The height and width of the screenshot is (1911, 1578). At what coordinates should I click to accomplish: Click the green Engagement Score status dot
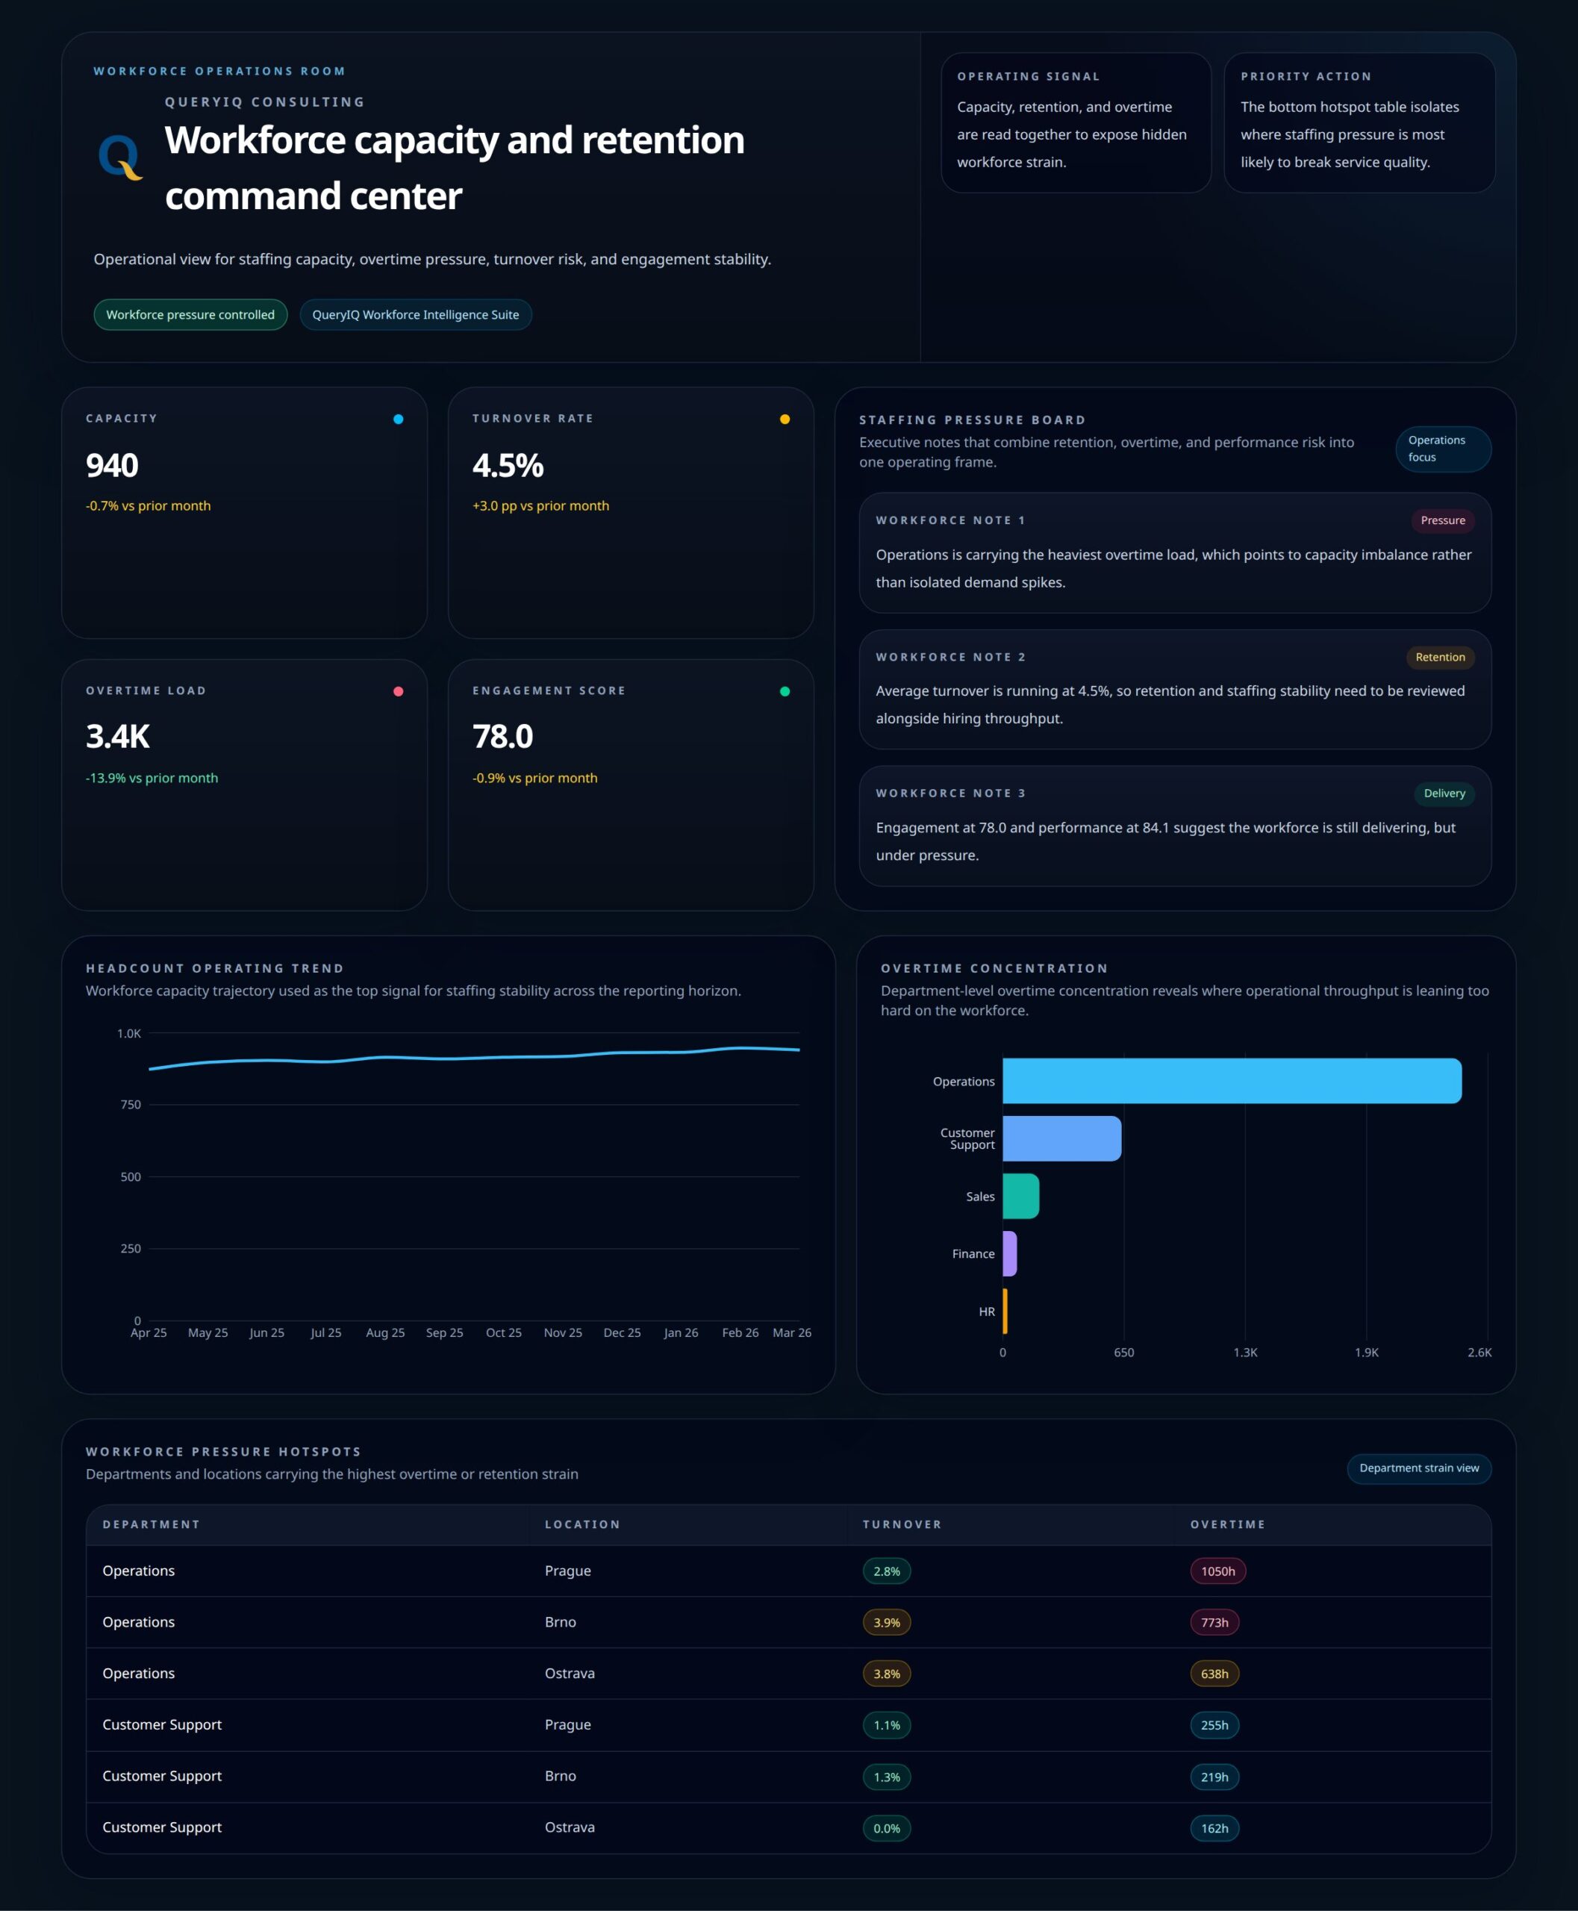[785, 692]
